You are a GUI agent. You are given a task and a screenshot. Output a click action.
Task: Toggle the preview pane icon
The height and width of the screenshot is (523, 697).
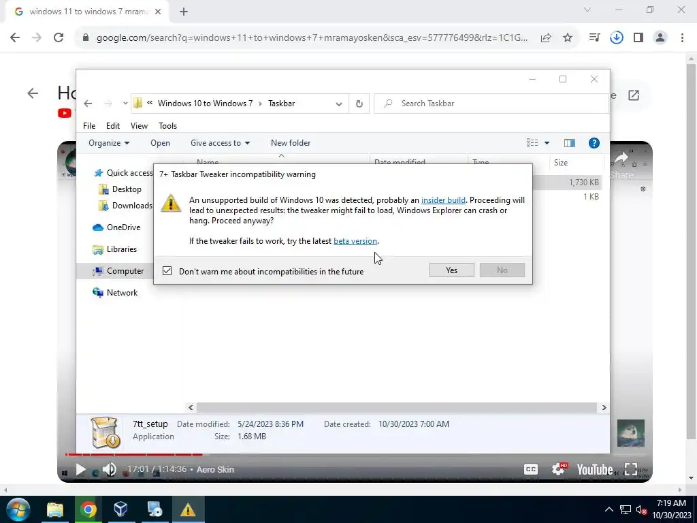tap(570, 143)
